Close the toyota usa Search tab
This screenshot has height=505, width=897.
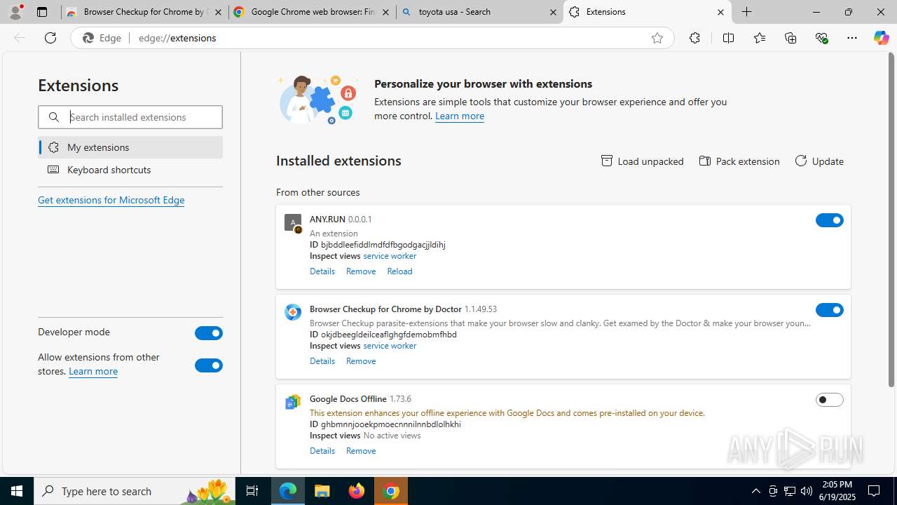pyautogui.click(x=553, y=12)
